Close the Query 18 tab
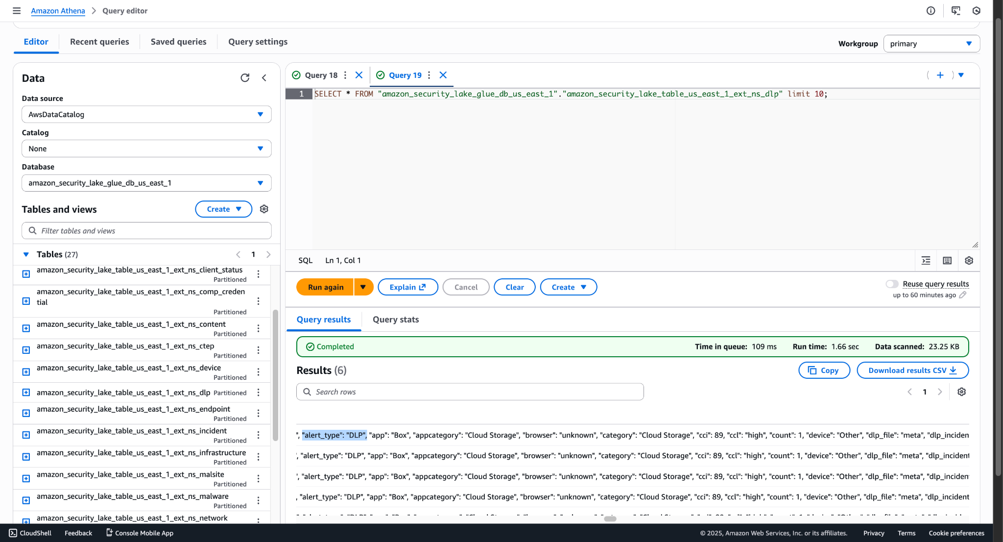 point(359,75)
